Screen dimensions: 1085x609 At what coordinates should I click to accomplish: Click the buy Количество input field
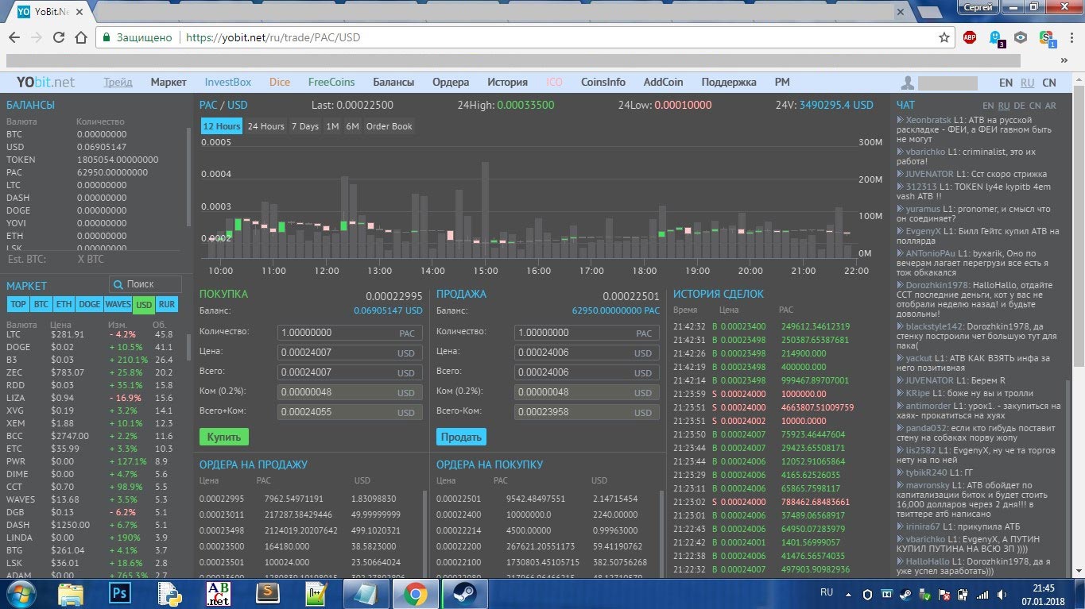point(351,333)
